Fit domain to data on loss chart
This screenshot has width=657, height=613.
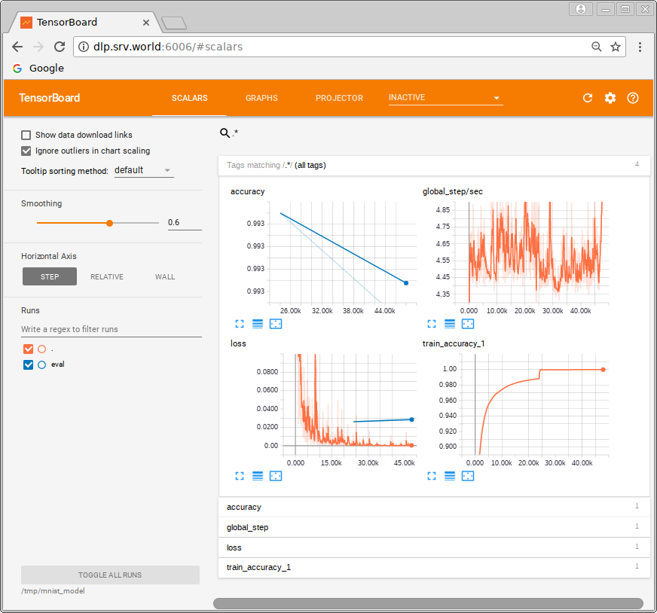coord(276,476)
